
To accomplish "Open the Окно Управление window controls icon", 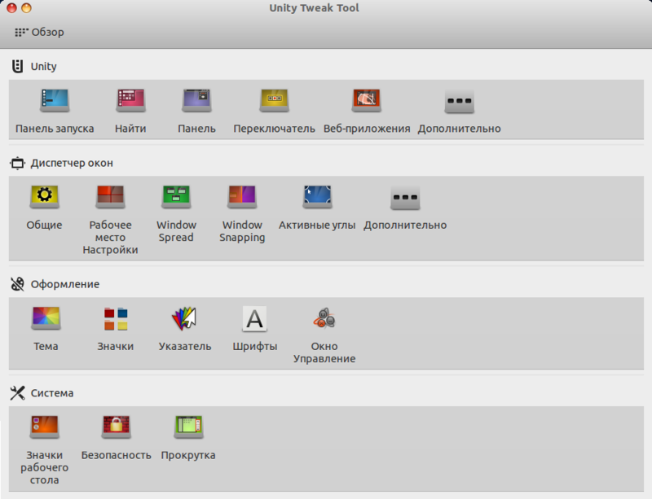I will (x=324, y=318).
